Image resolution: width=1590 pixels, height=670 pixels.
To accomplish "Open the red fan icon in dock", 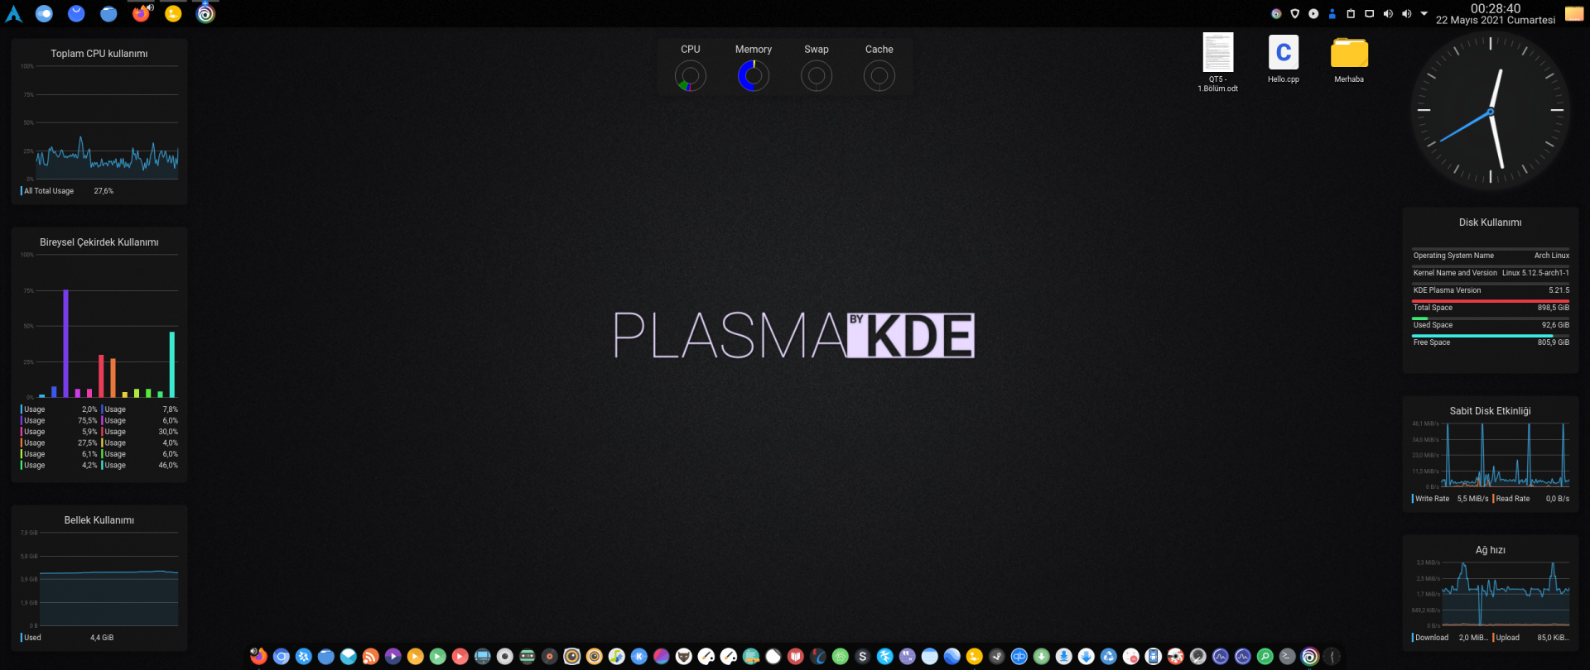I will click(x=1176, y=656).
